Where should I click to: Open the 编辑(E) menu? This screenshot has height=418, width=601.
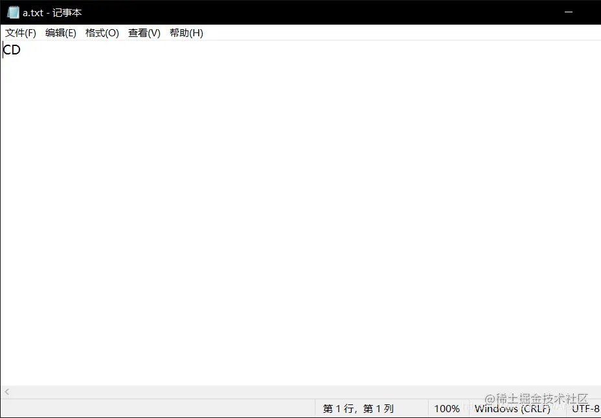coord(61,33)
